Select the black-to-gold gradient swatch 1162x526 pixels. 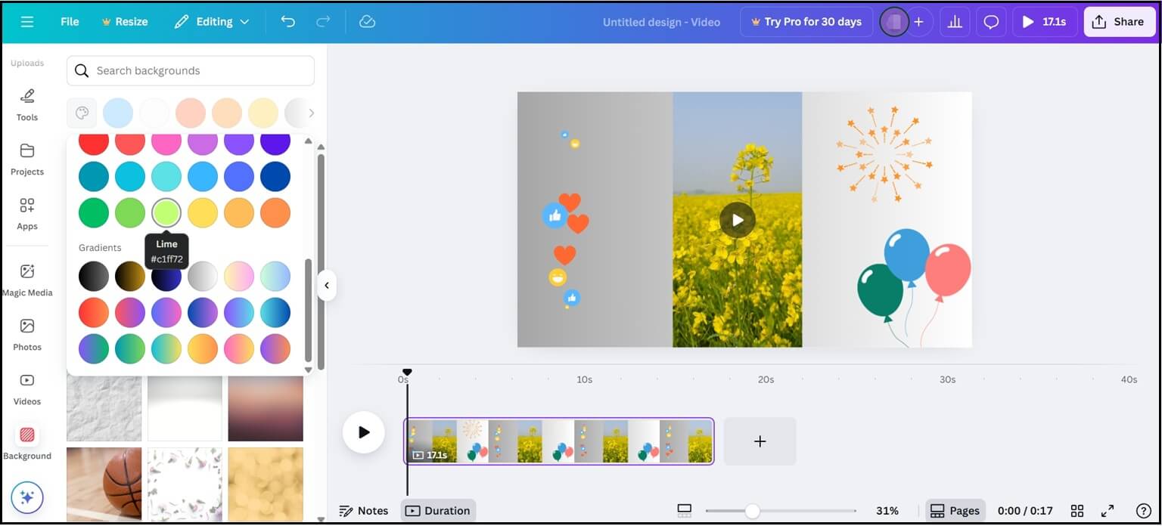[130, 276]
